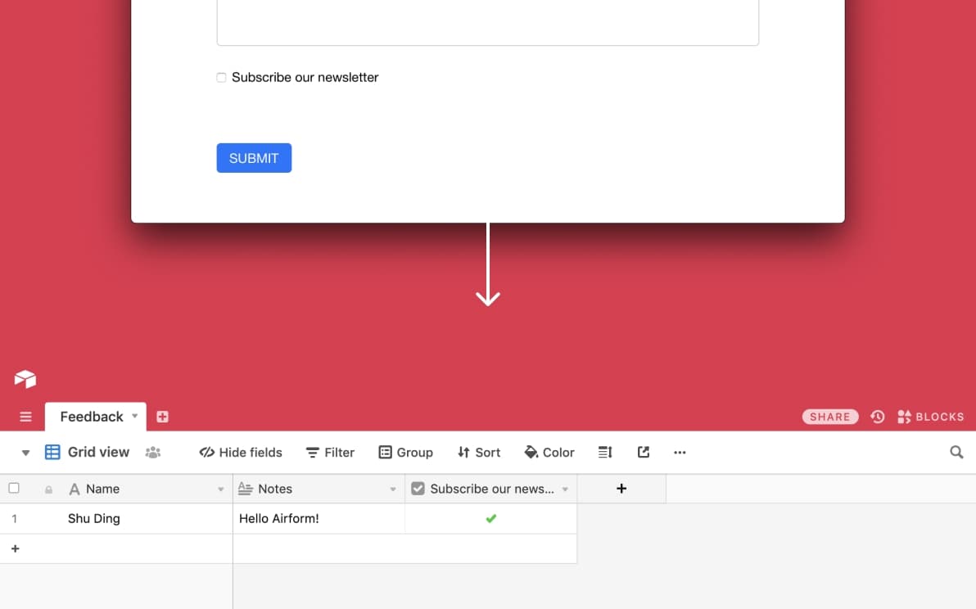Click the Airtable logo icon
The height and width of the screenshot is (609, 976).
25,379
